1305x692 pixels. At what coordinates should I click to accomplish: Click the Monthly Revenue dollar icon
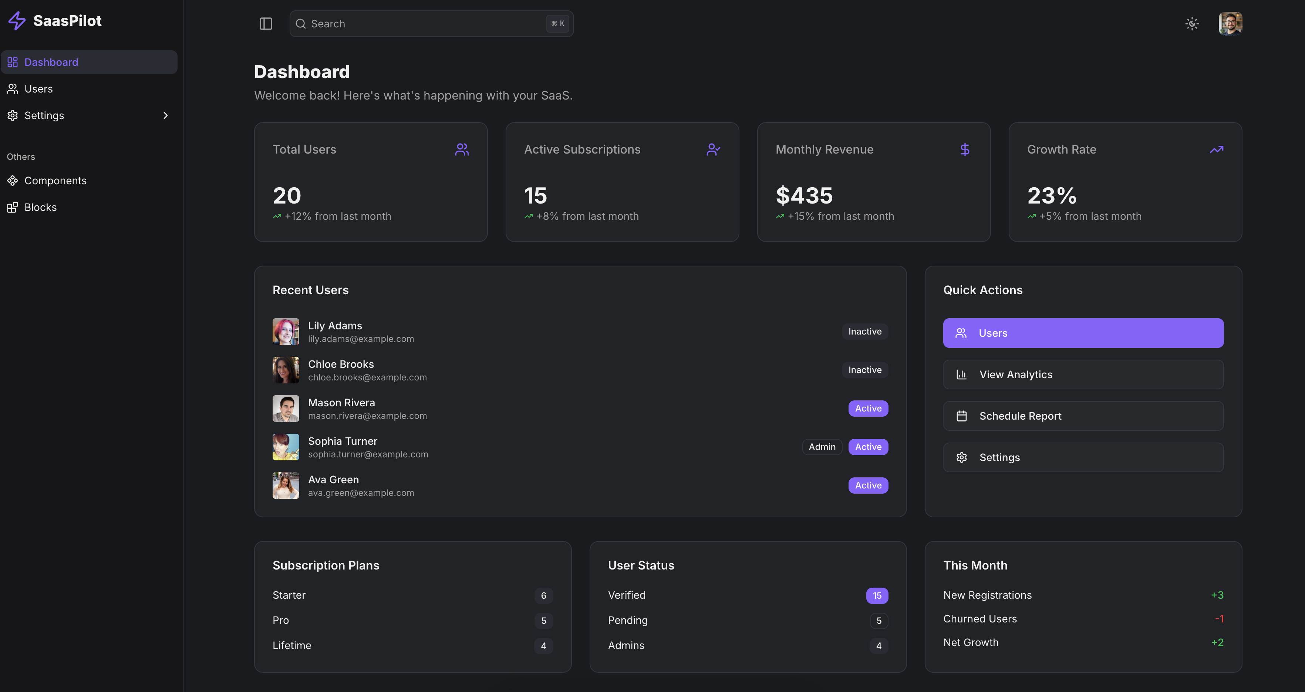[x=965, y=150]
